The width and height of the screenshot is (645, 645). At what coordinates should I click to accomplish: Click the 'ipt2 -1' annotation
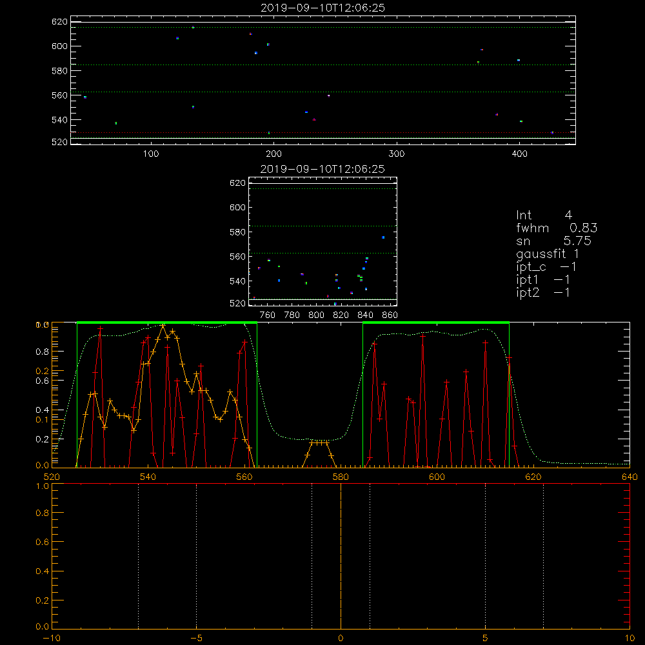coord(543,292)
